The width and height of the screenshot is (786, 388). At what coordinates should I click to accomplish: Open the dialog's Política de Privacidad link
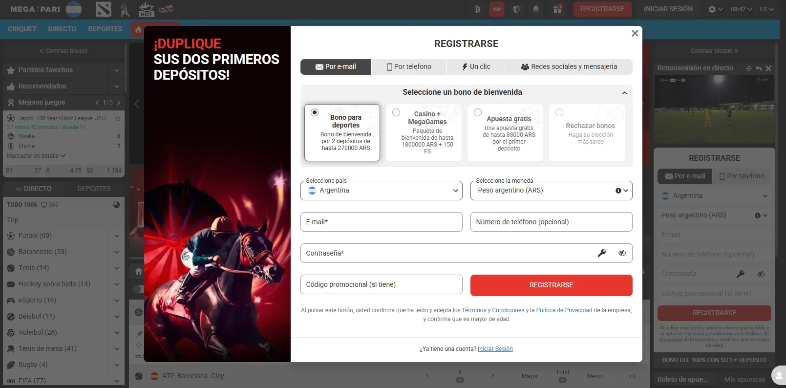(x=564, y=310)
